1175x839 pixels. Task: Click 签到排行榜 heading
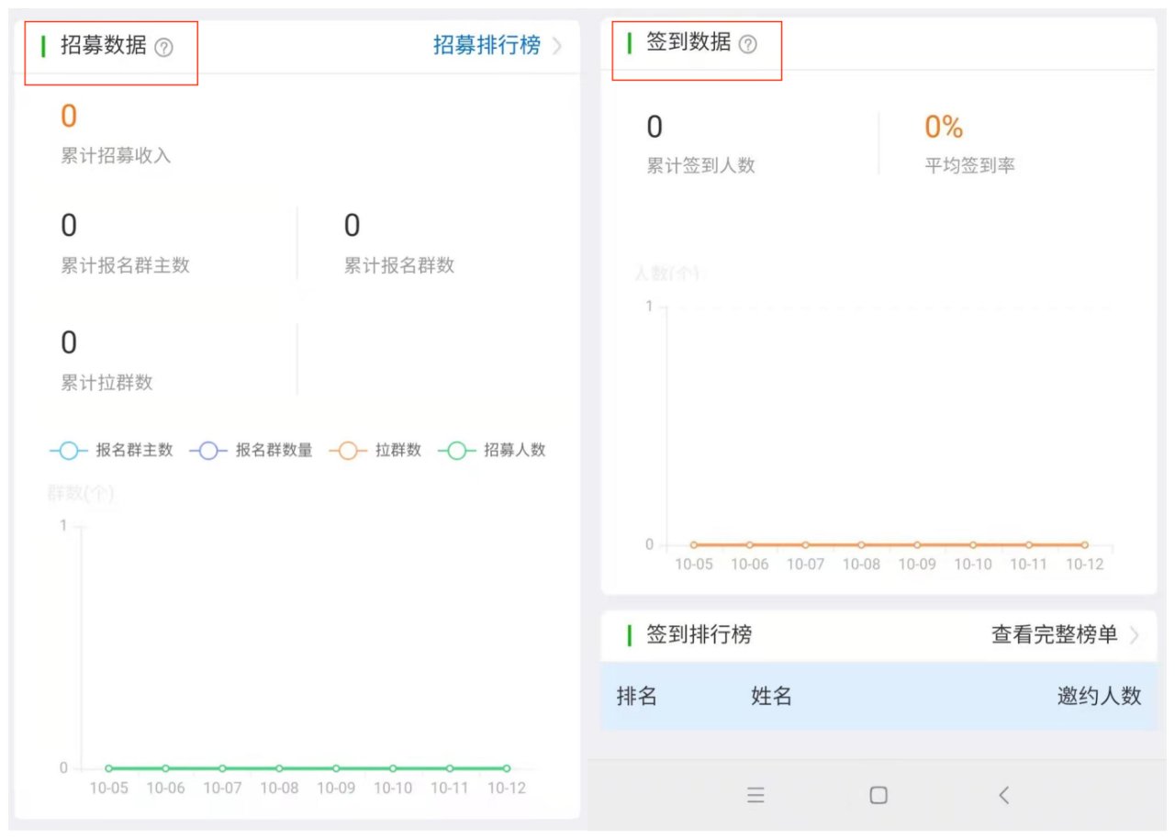(699, 634)
